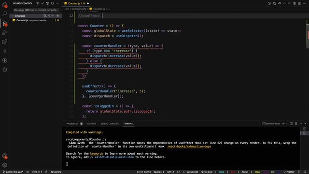Open the Manage gear icon
The width and height of the screenshot is (309, 174).
point(4,165)
